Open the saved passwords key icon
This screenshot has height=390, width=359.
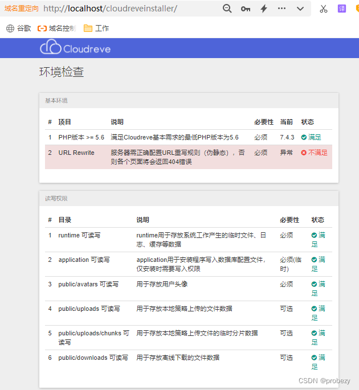(246, 9)
